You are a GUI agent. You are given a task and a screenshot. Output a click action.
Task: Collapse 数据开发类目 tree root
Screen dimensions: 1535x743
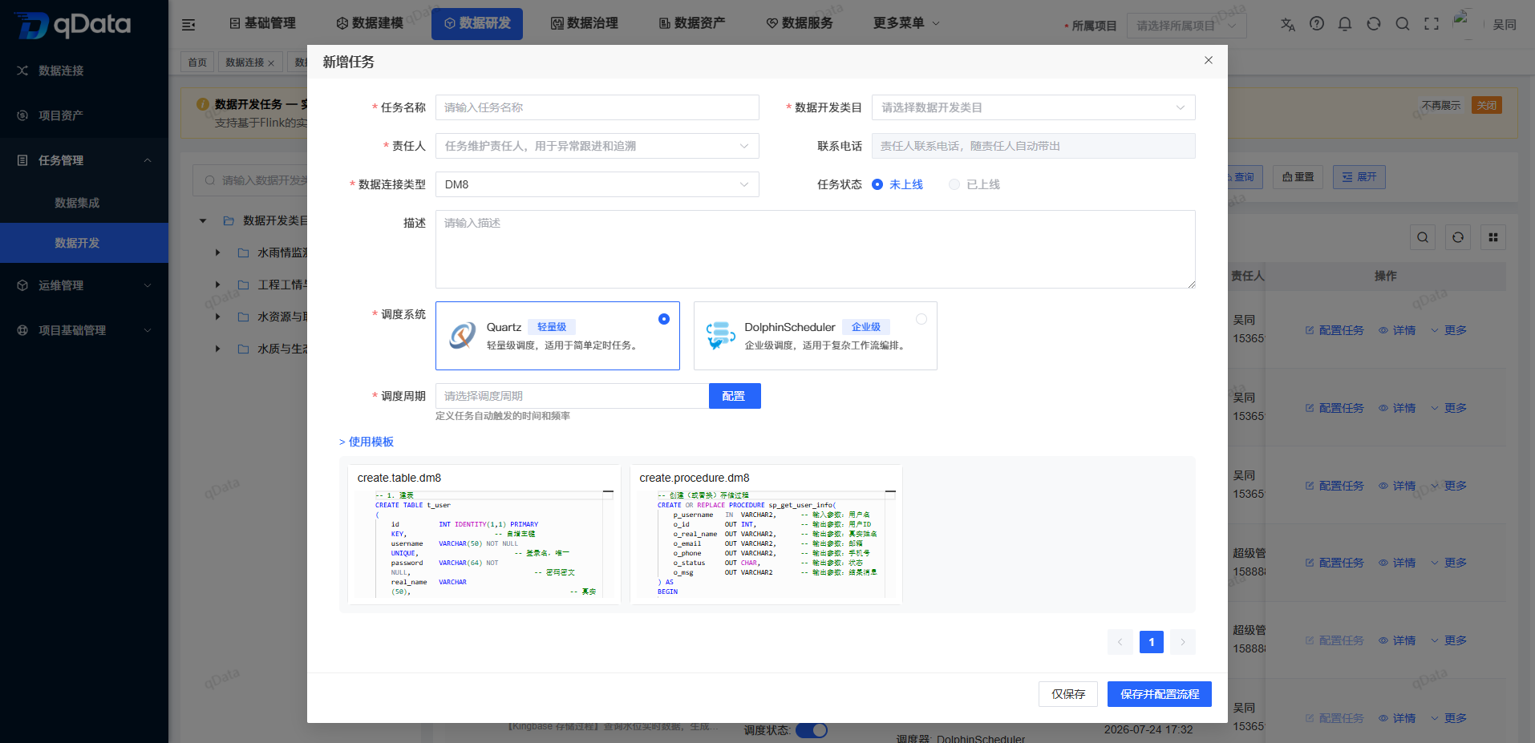[203, 220]
